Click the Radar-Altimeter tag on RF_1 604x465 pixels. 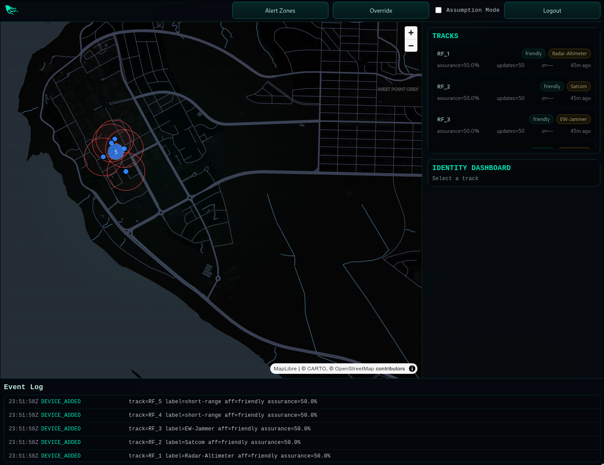(x=569, y=53)
